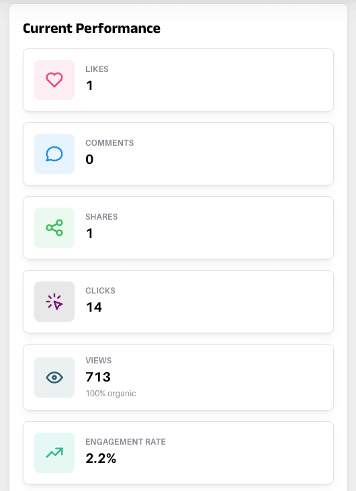Click the blue speech bubble Comments icon
356x491 pixels.
54,154
